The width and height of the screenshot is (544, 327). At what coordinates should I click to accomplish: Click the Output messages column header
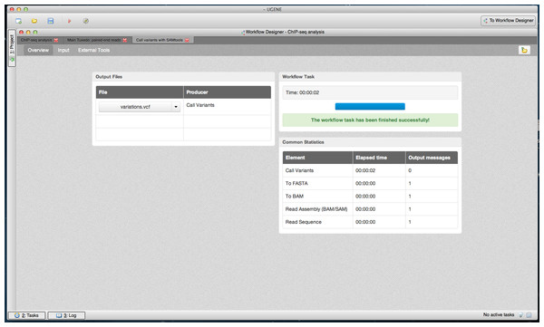(432, 158)
